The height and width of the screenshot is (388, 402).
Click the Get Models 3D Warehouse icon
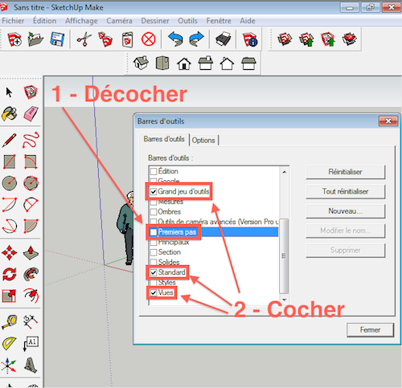[x=285, y=39]
